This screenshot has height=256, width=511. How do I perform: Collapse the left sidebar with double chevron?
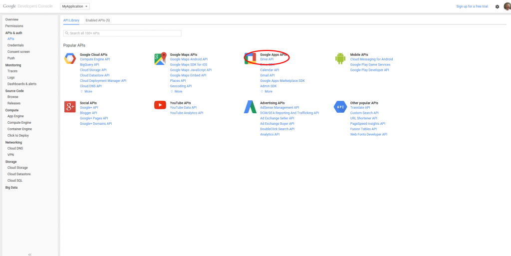coord(29,254)
